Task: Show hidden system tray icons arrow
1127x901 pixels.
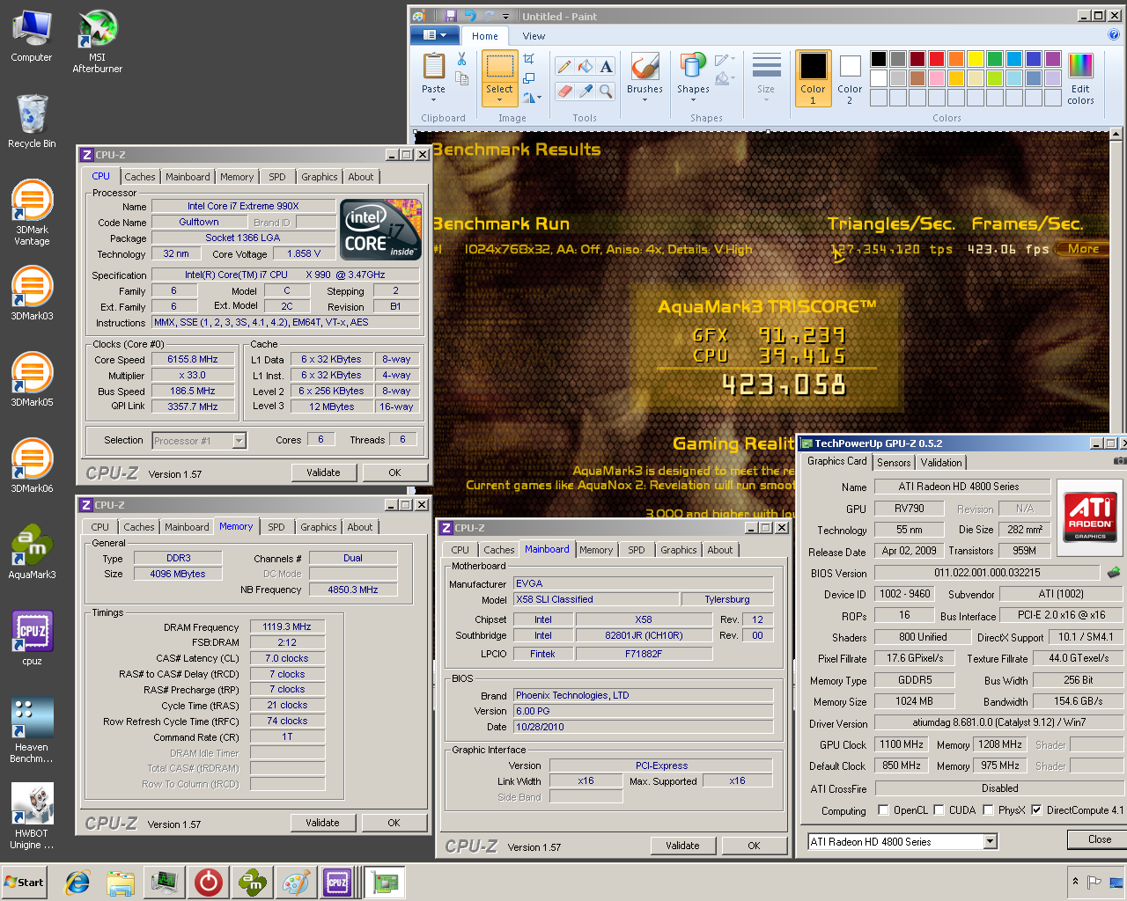Action: pos(1075,882)
